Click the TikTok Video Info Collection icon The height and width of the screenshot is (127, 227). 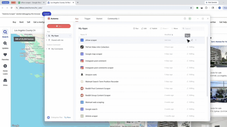click(82, 47)
